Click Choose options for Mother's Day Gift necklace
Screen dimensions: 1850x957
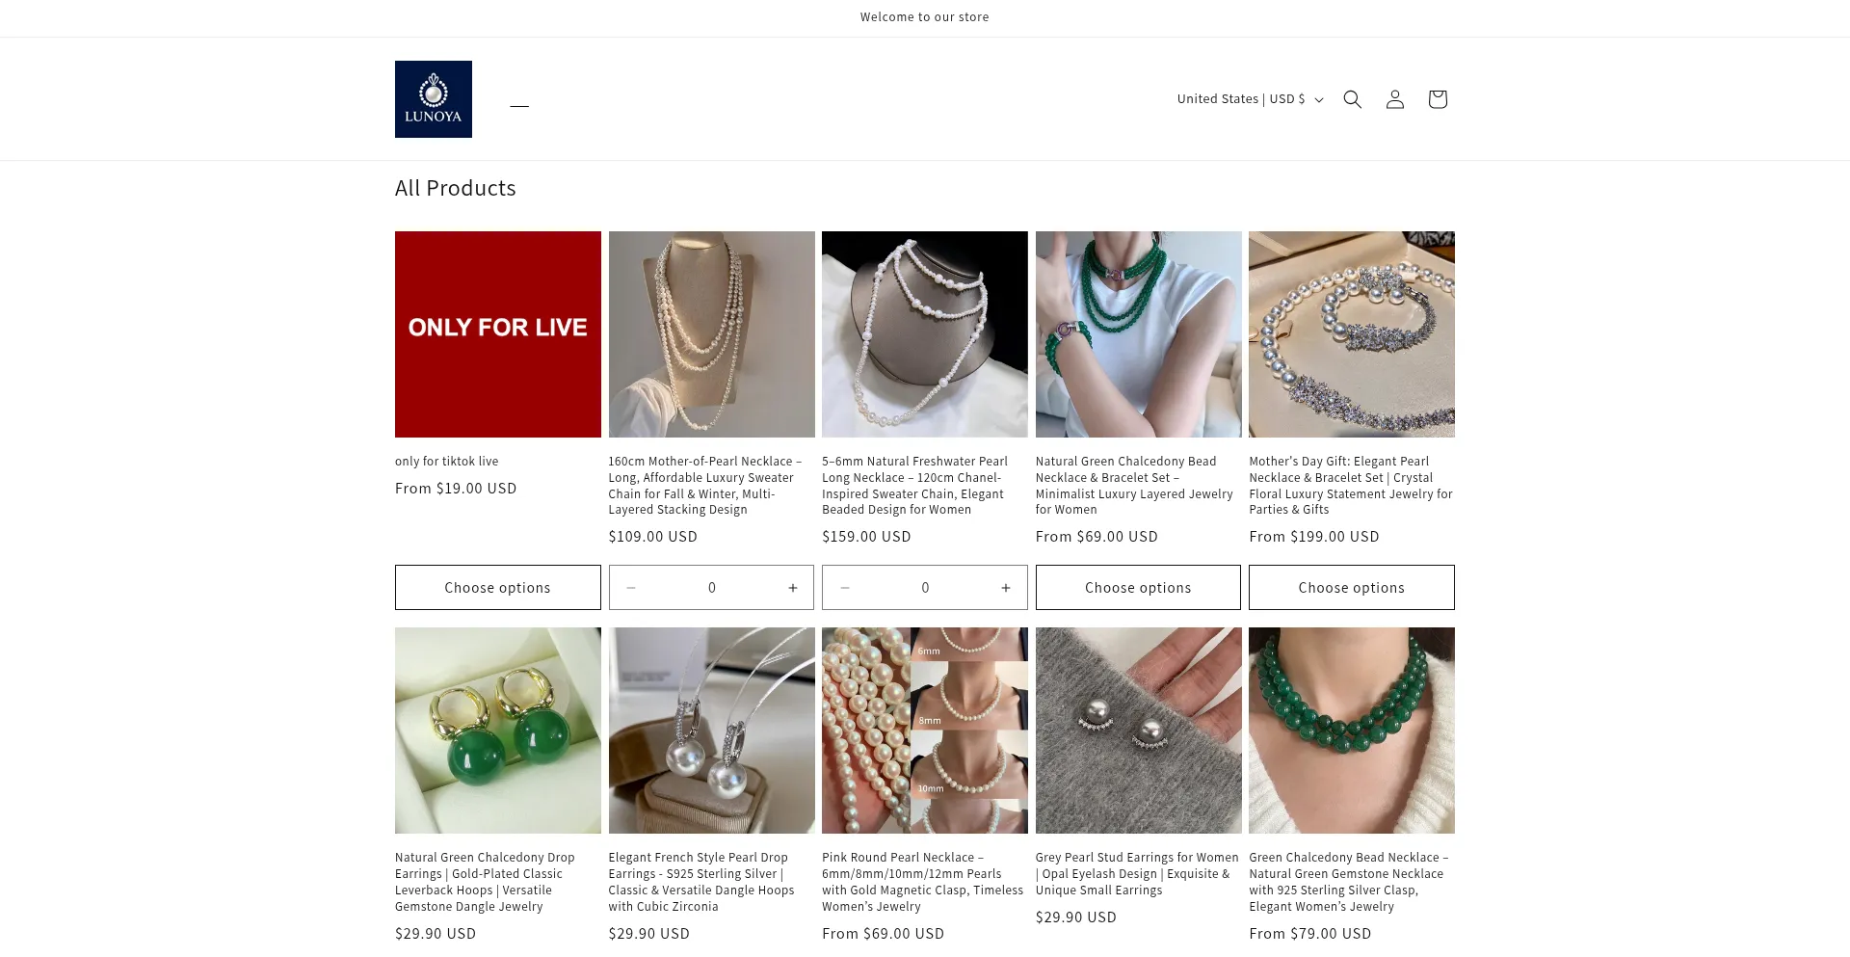[x=1351, y=587]
